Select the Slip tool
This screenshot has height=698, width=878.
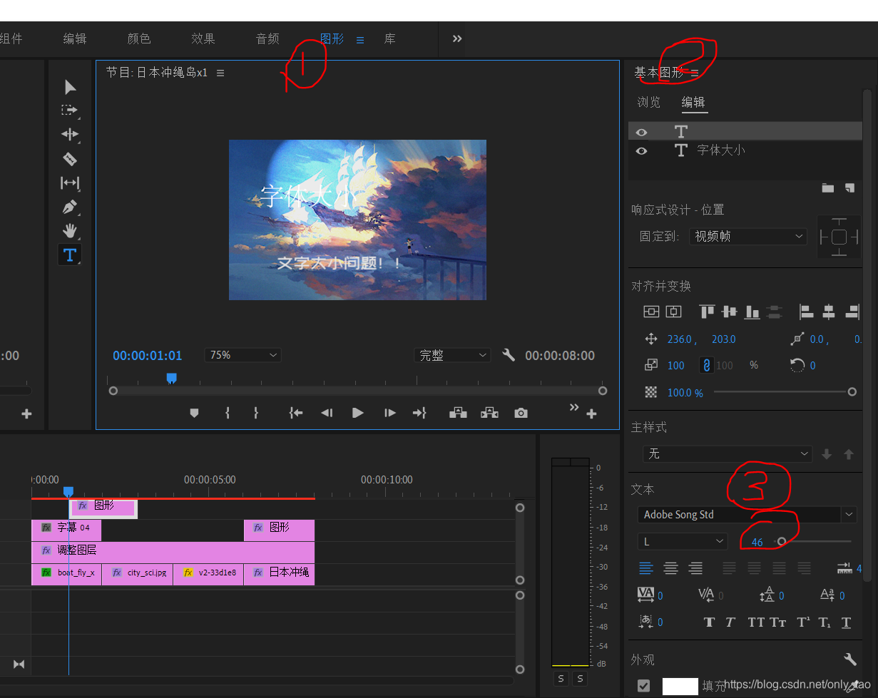click(70, 183)
